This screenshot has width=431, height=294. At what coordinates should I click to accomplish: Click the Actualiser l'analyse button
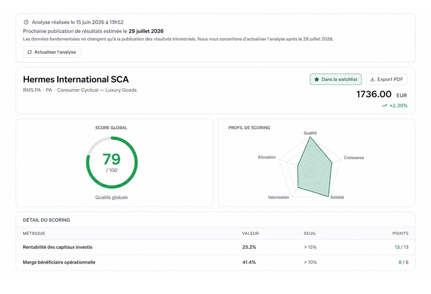coord(52,52)
